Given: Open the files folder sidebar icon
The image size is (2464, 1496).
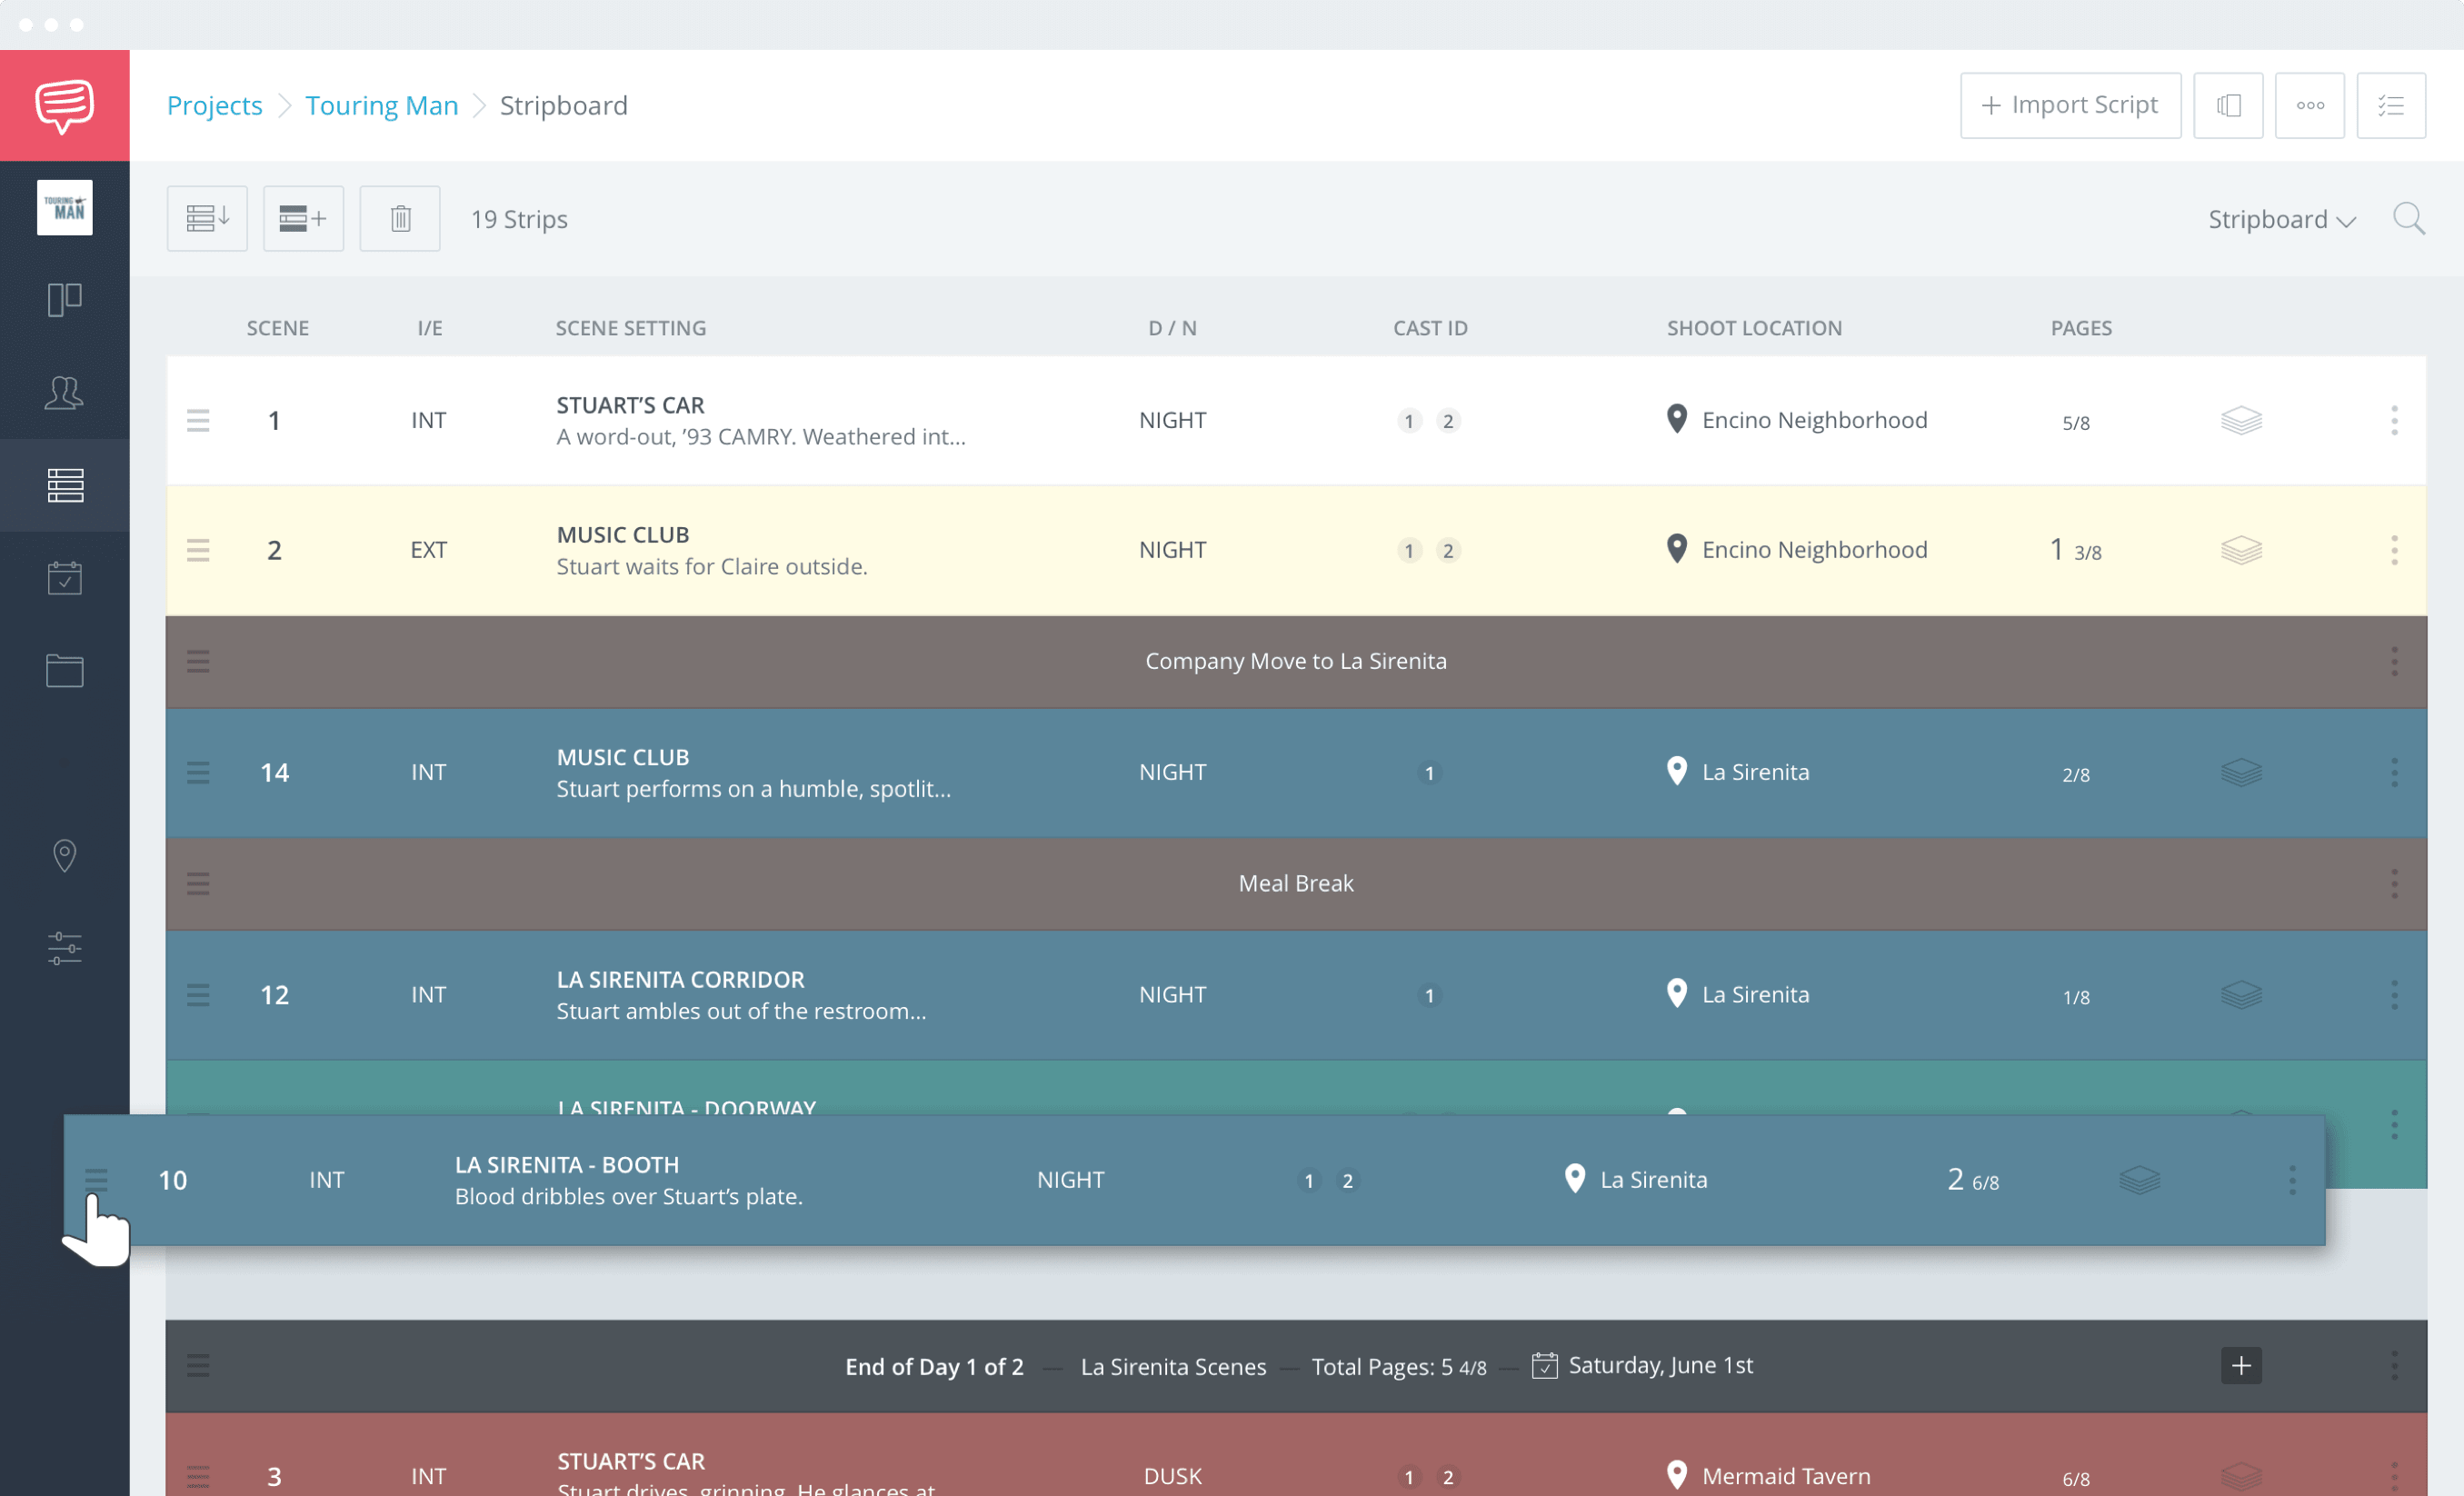Looking at the screenshot, I should [x=64, y=670].
